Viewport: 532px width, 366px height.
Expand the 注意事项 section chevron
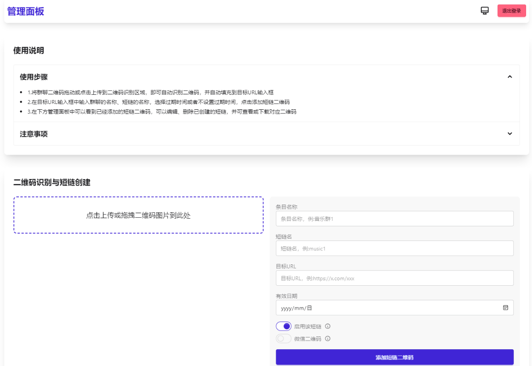pyautogui.click(x=510, y=134)
